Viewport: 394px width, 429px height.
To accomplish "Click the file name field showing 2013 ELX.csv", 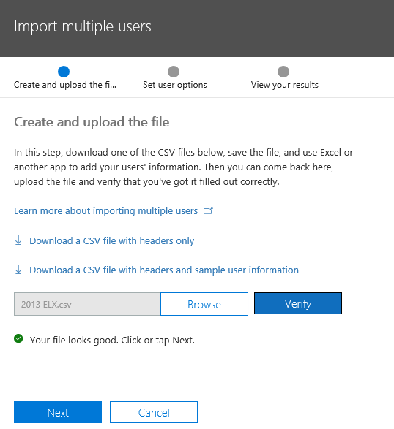I will 87,304.
